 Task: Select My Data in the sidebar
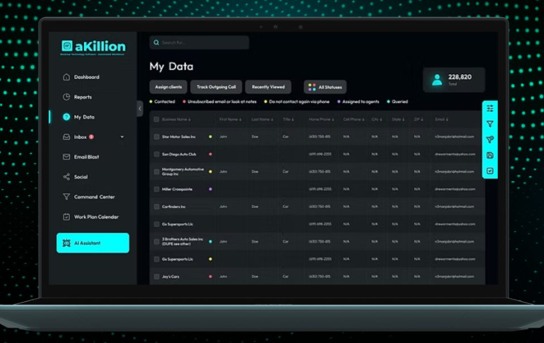pyautogui.click(x=84, y=117)
